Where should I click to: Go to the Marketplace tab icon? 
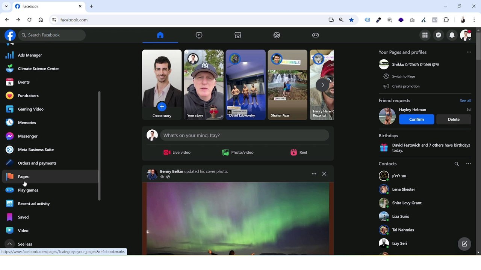click(x=238, y=35)
